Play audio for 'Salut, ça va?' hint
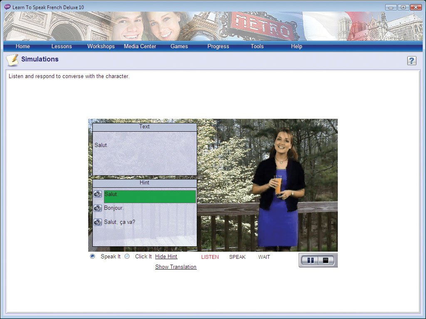Image resolution: width=426 pixels, height=319 pixels. point(98,222)
